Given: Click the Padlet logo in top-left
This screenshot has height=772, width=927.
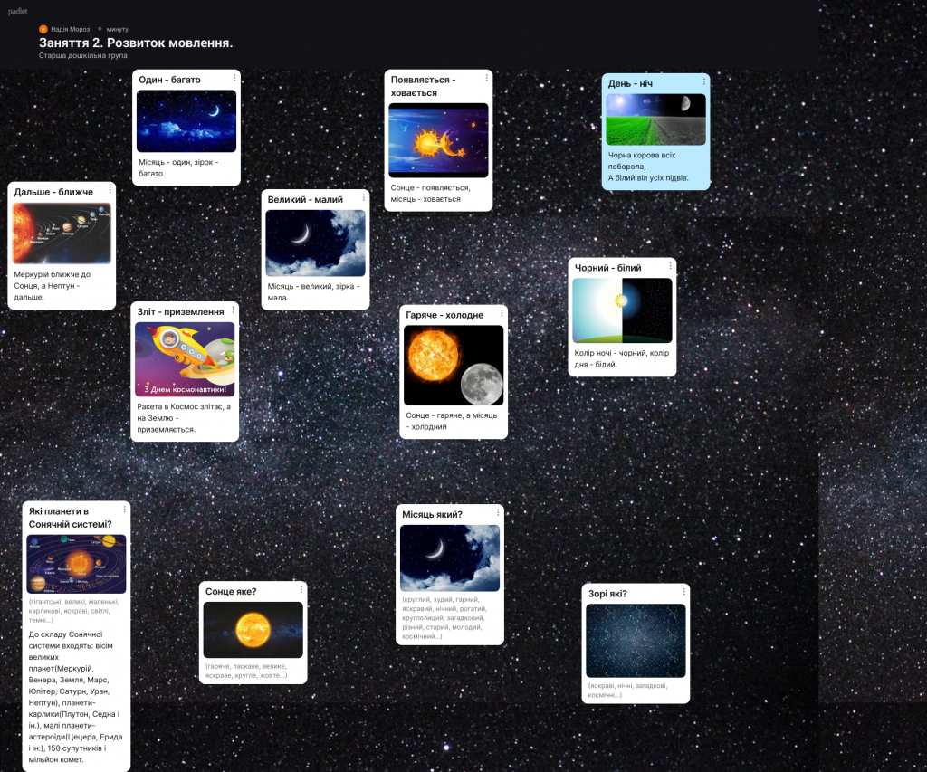Looking at the screenshot, I should coord(17,11).
